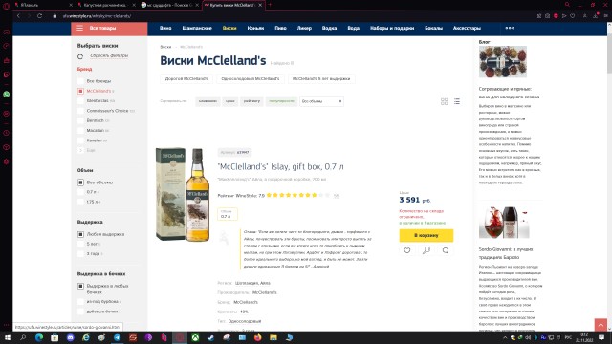
Task: Click the Opera logo menu icon
Action: (x=6, y=6)
